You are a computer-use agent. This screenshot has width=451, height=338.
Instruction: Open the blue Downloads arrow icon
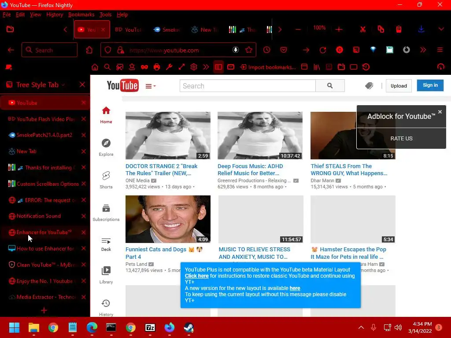pyautogui.click(x=421, y=29)
